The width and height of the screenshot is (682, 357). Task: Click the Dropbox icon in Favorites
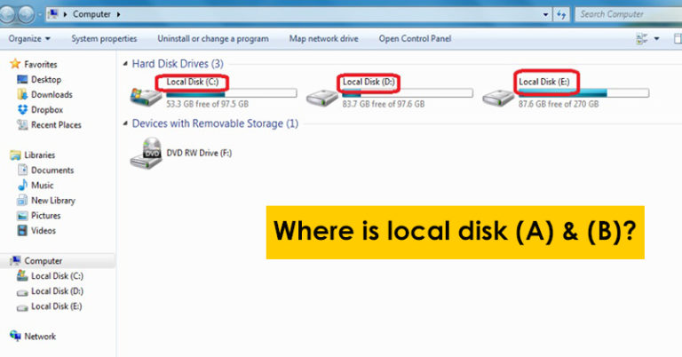coord(23,110)
